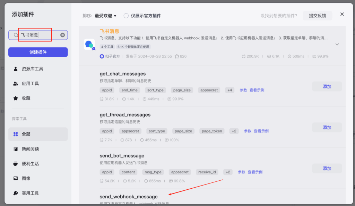The image size is (355, 206).
Task: Expand +2 tag in get_thread_messages
Action: tap(234, 131)
